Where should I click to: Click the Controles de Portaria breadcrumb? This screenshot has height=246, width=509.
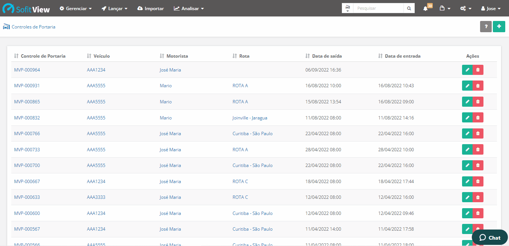33,27
